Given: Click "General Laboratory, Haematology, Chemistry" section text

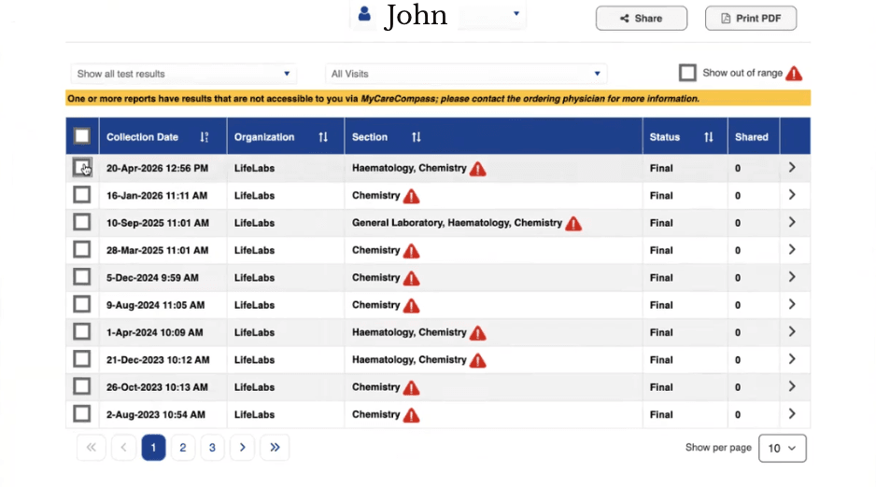Looking at the screenshot, I should [457, 223].
